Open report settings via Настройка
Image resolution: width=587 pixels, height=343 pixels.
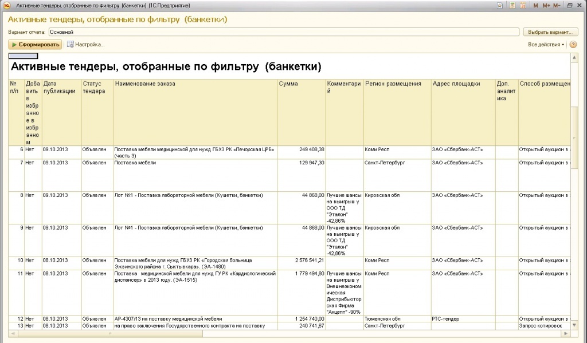click(85, 44)
